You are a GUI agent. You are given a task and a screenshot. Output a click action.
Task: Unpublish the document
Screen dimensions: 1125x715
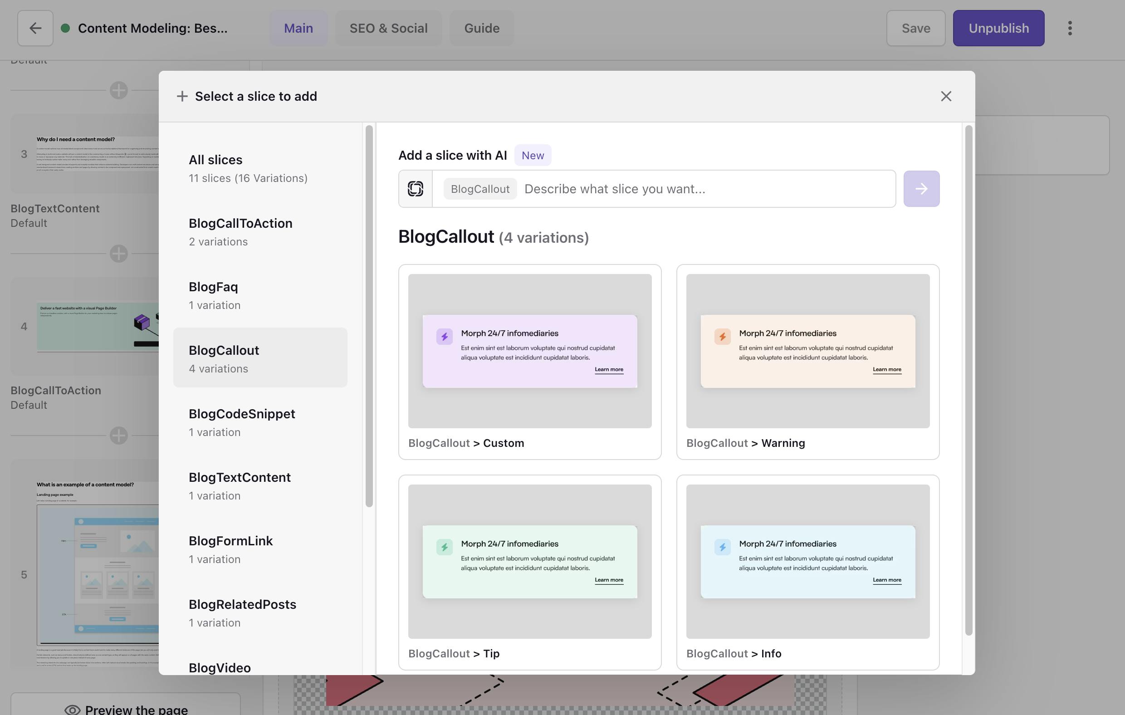pos(998,28)
